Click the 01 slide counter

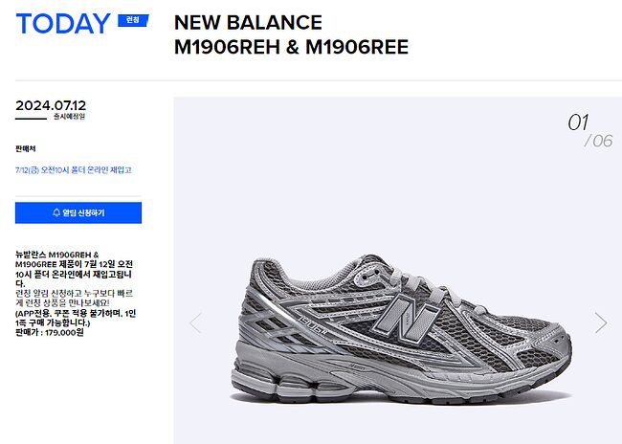[x=578, y=122]
